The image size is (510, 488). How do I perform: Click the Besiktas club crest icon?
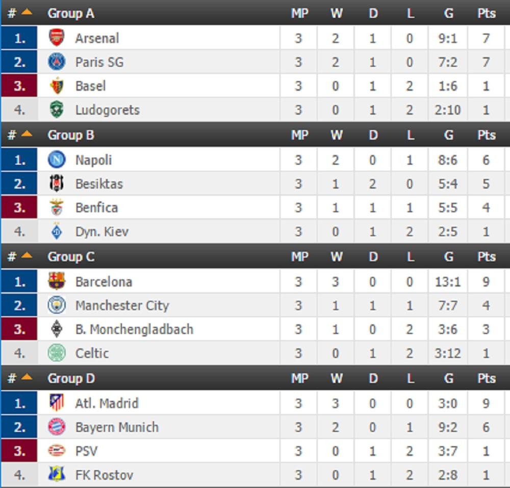pyautogui.click(x=57, y=184)
